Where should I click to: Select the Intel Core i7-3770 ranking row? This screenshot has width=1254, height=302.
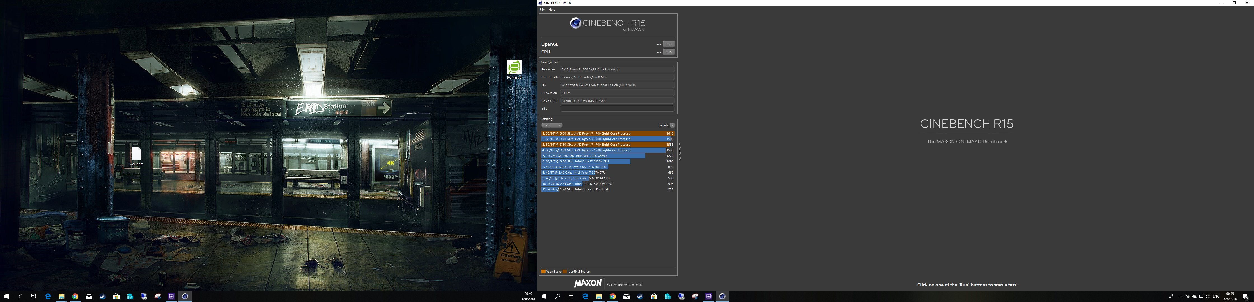click(607, 173)
